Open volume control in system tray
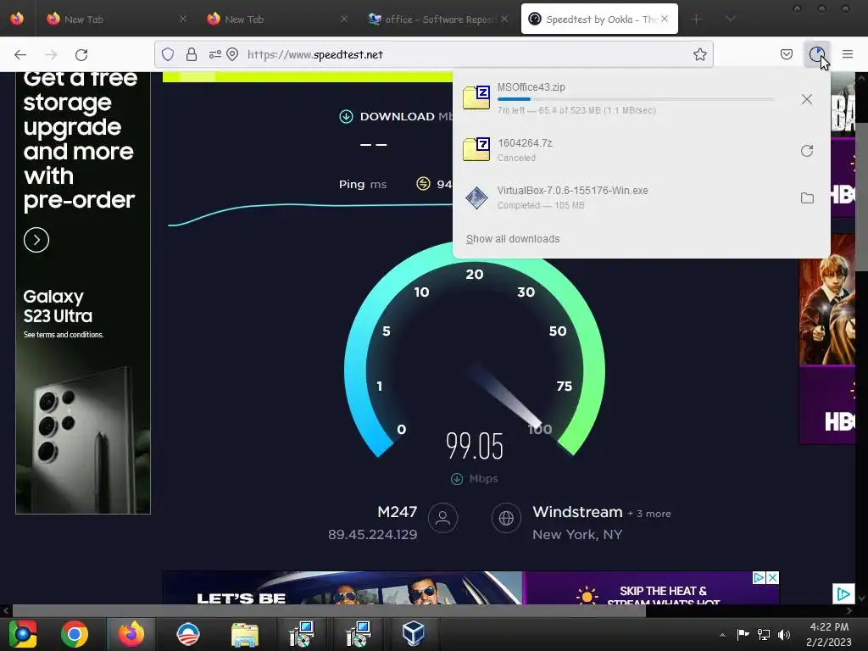868x651 pixels. (784, 634)
